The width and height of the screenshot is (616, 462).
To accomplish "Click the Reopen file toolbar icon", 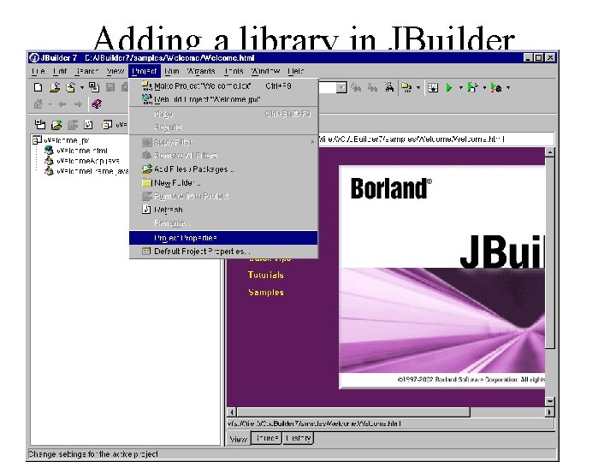I will pyautogui.click(x=71, y=87).
